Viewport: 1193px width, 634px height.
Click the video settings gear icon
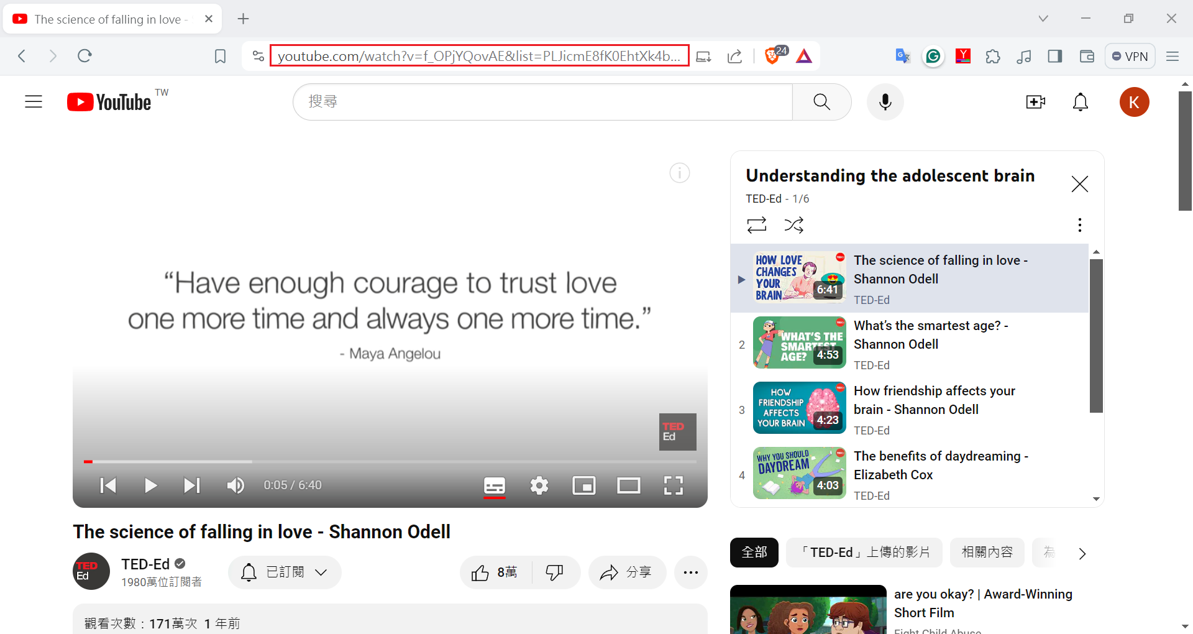click(539, 485)
